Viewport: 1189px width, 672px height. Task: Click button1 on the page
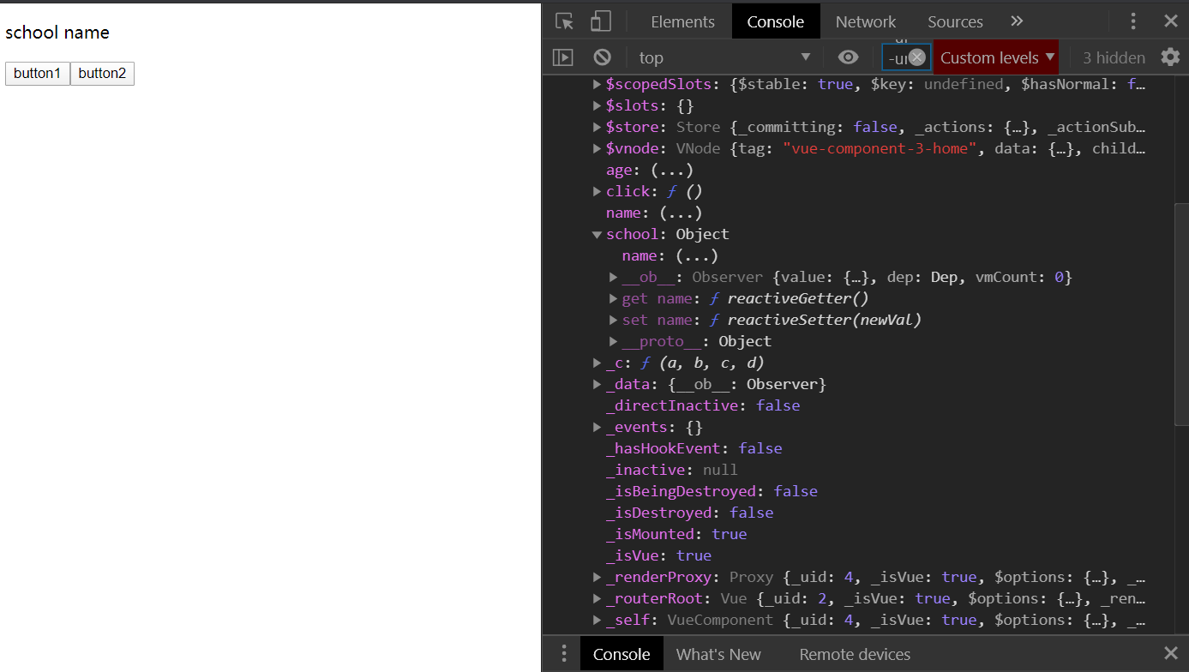click(38, 74)
